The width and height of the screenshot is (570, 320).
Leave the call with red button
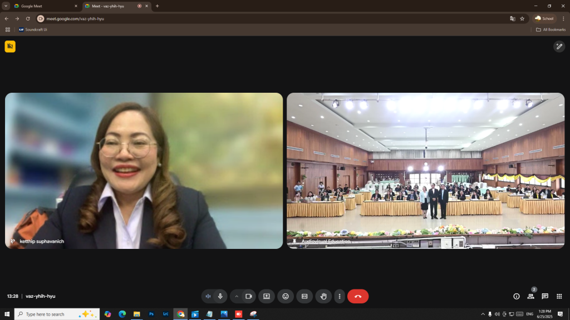point(358,296)
